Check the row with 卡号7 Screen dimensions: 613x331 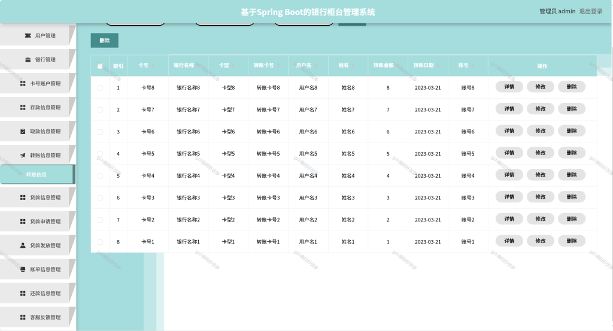[x=100, y=110]
